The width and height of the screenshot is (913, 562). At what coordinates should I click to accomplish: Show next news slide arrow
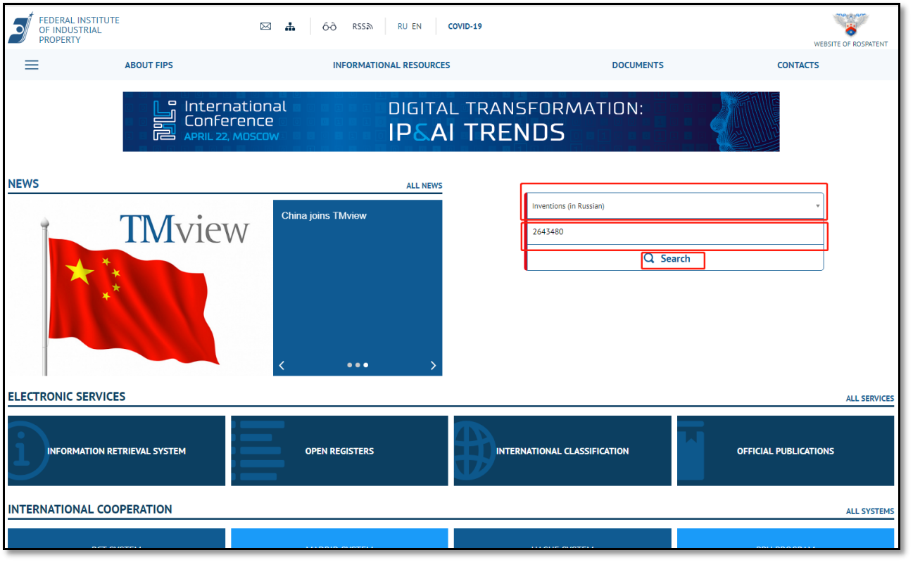pos(433,365)
